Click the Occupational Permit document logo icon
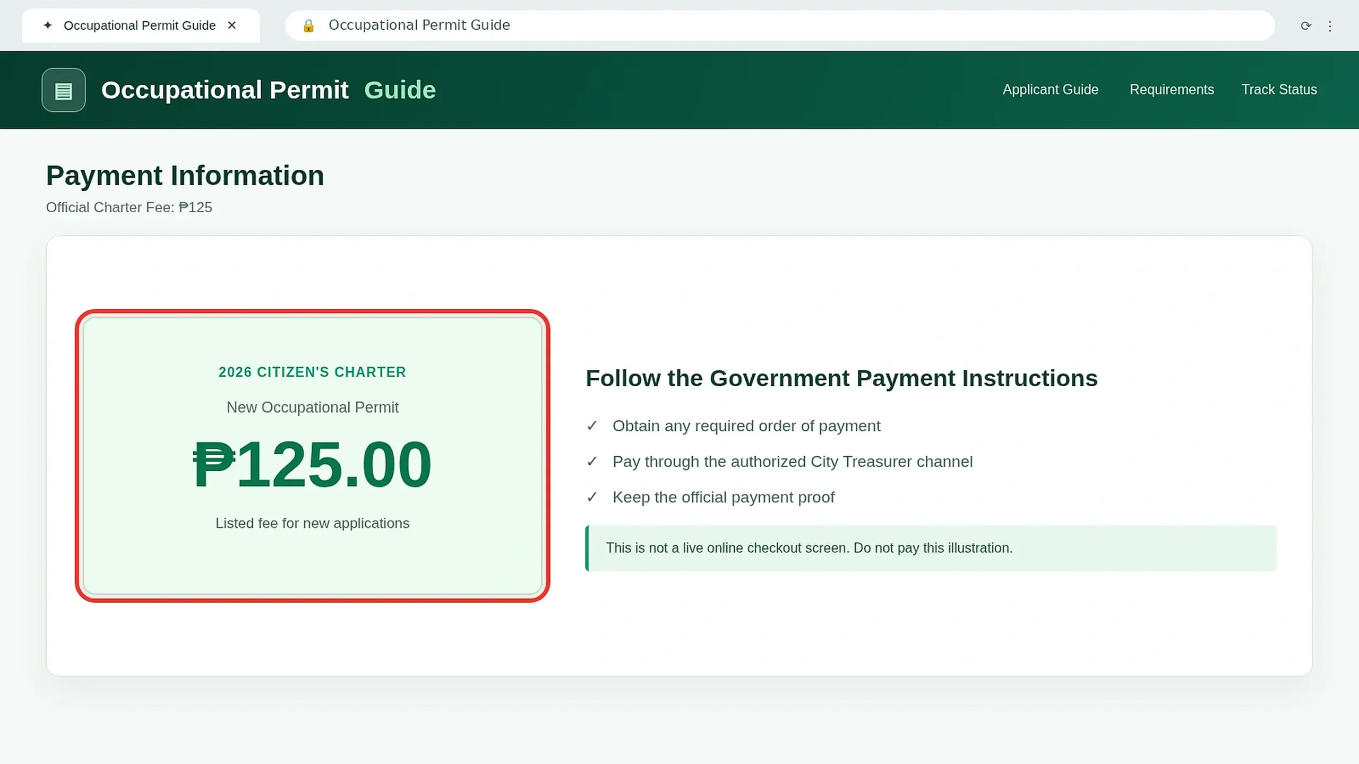 tap(64, 90)
